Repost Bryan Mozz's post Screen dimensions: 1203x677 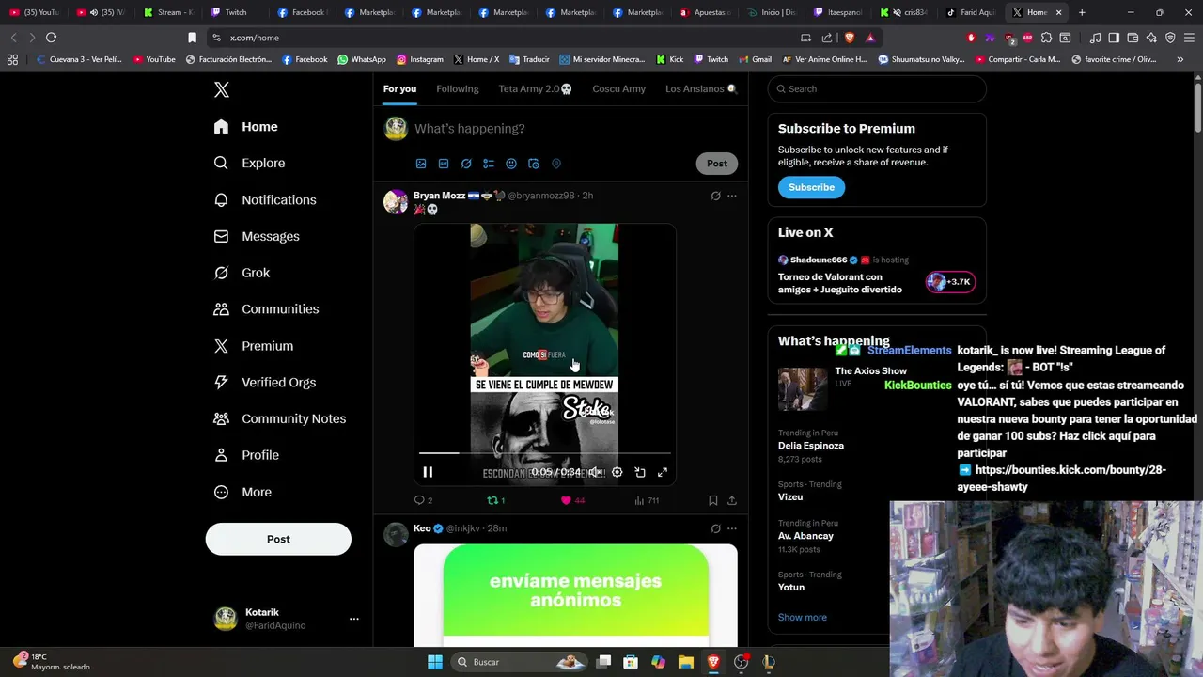coord(495,500)
